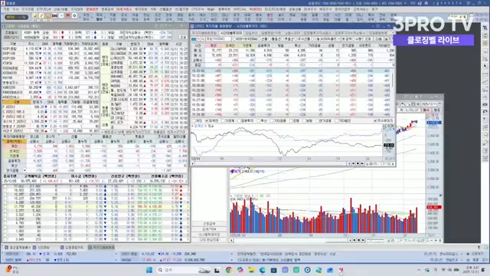Adjust the zoom slider below the volume chart
This screenshot has height=276, width=490.
click(x=376, y=240)
